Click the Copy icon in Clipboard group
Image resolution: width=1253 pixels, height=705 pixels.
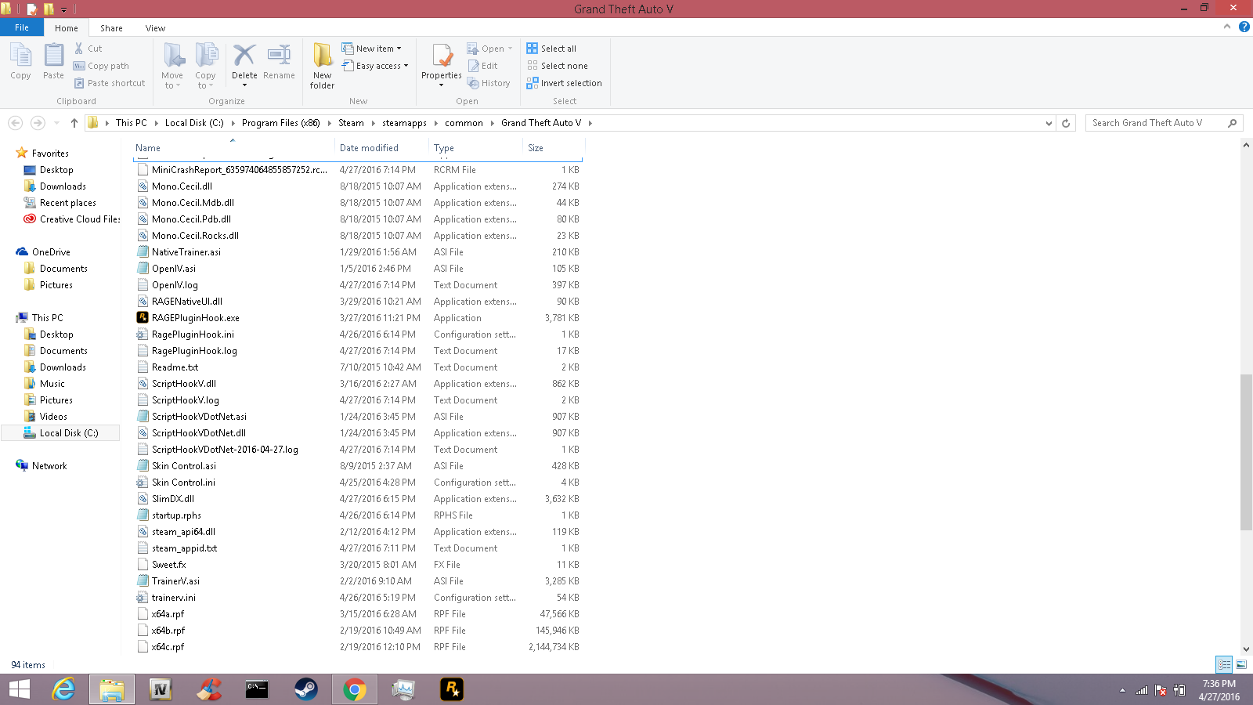pos(20,62)
